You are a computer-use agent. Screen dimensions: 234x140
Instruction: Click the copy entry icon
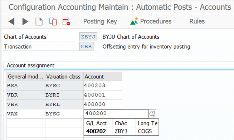pos(53,21)
